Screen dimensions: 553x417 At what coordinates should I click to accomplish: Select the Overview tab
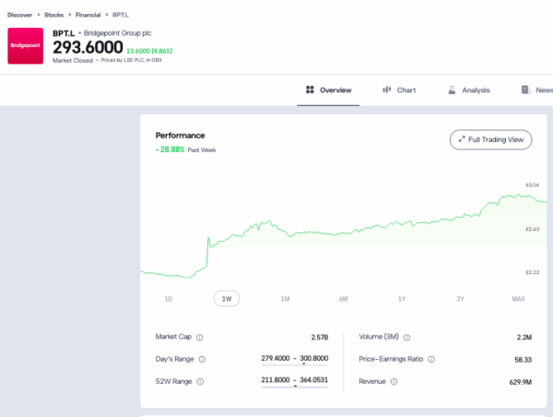328,90
